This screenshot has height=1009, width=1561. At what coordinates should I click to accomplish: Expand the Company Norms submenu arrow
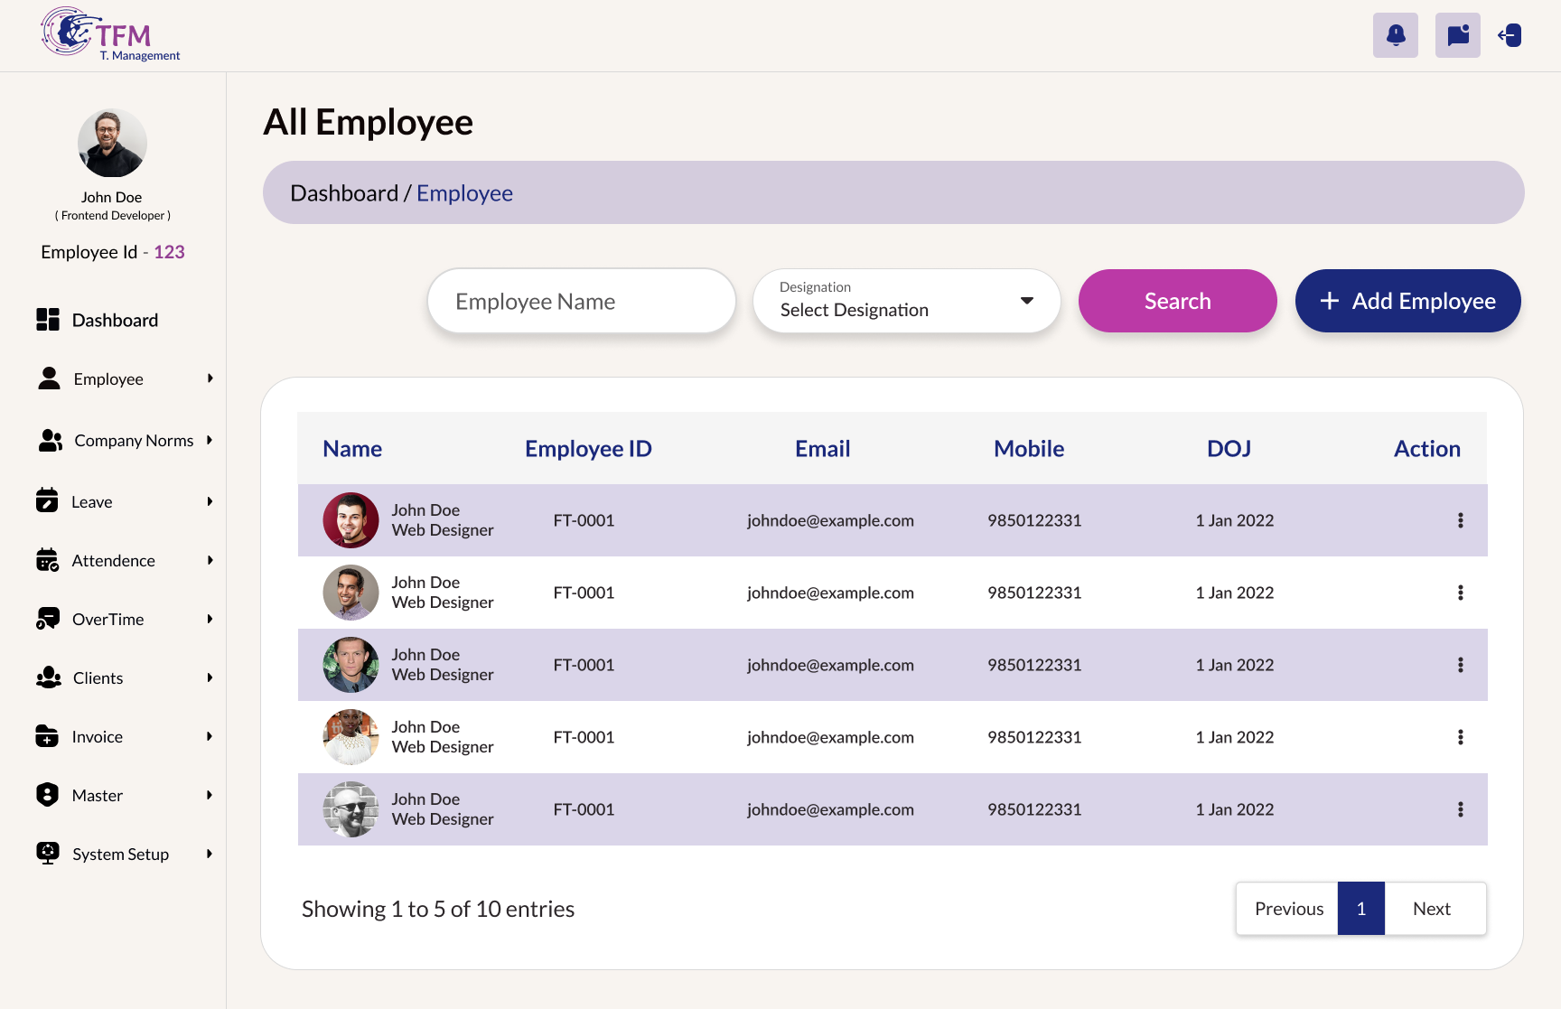(x=210, y=440)
